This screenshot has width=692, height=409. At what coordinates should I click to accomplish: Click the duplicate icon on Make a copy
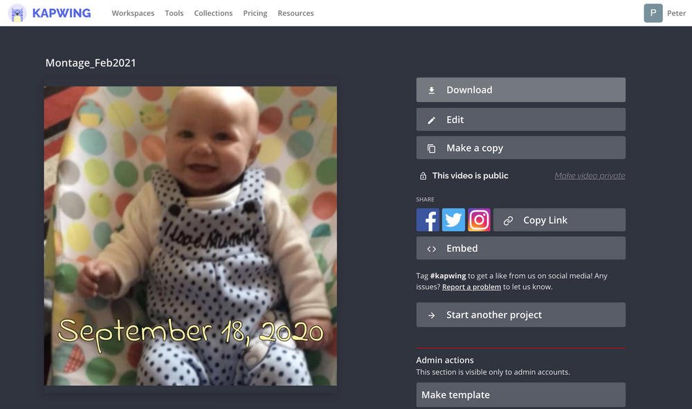(x=431, y=147)
